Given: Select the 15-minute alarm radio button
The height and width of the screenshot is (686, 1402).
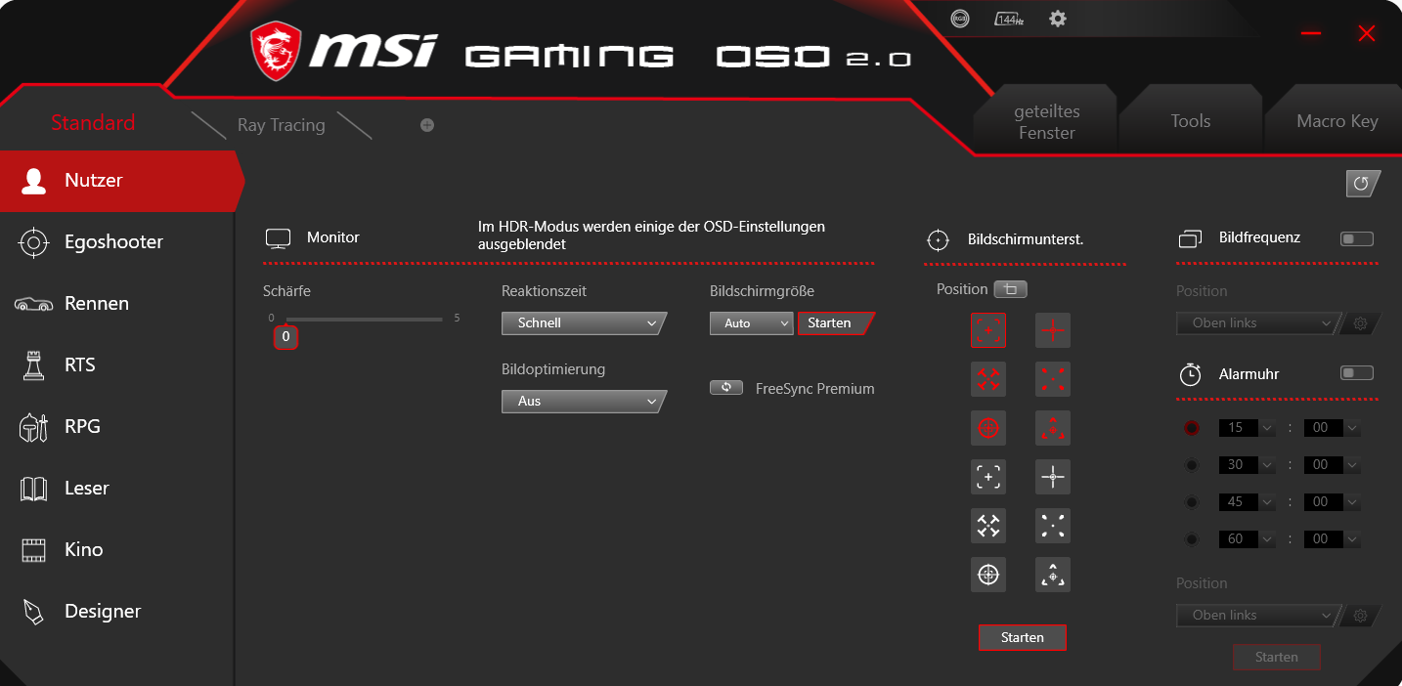Looking at the screenshot, I should click(1191, 428).
